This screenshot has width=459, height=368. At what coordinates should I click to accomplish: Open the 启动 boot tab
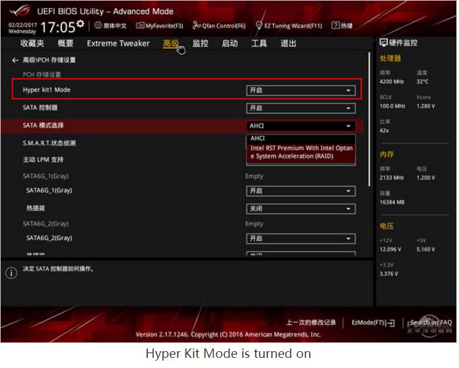[230, 43]
